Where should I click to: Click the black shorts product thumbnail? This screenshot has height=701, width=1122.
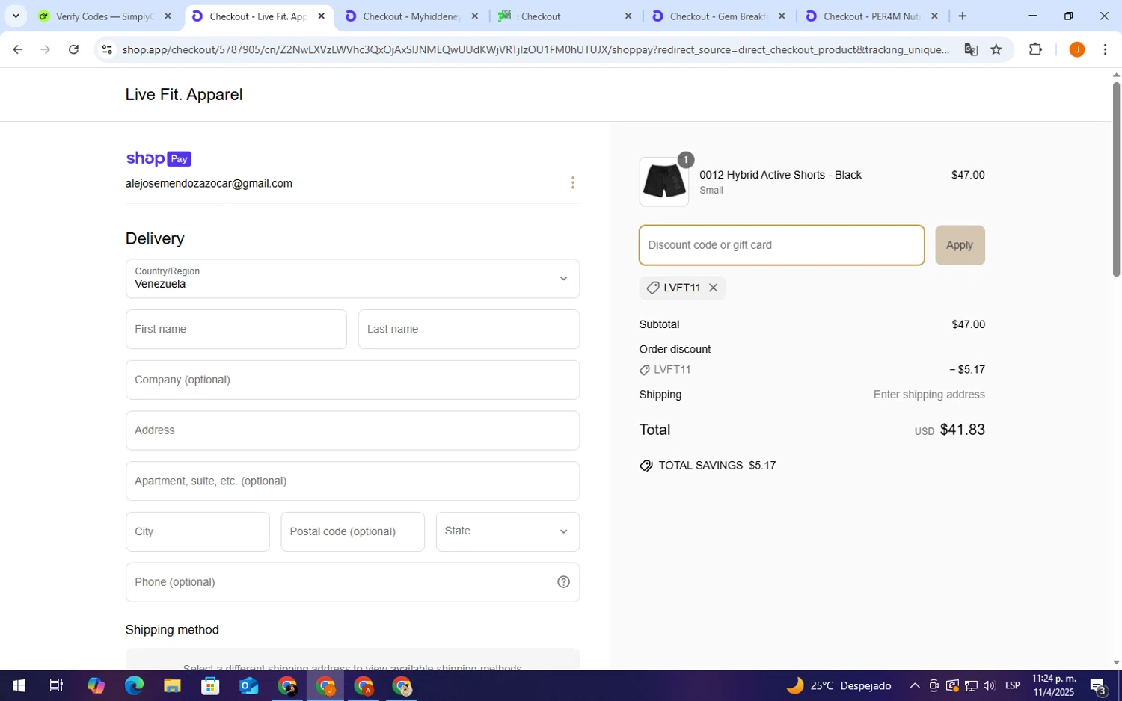pyautogui.click(x=664, y=182)
